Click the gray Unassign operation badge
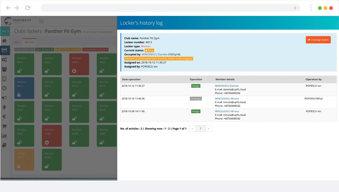Screen dimensions: 339x192 coord(196,99)
